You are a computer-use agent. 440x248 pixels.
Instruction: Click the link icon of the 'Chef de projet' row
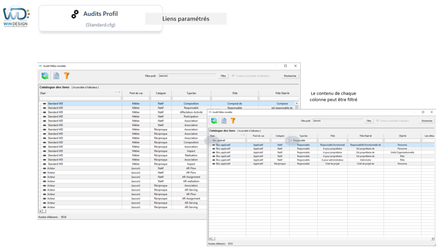click(x=214, y=163)
